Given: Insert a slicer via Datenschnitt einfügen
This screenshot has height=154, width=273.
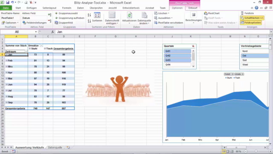Looking at the screenshot, I should pyautogui.click(x=112, y=18).
